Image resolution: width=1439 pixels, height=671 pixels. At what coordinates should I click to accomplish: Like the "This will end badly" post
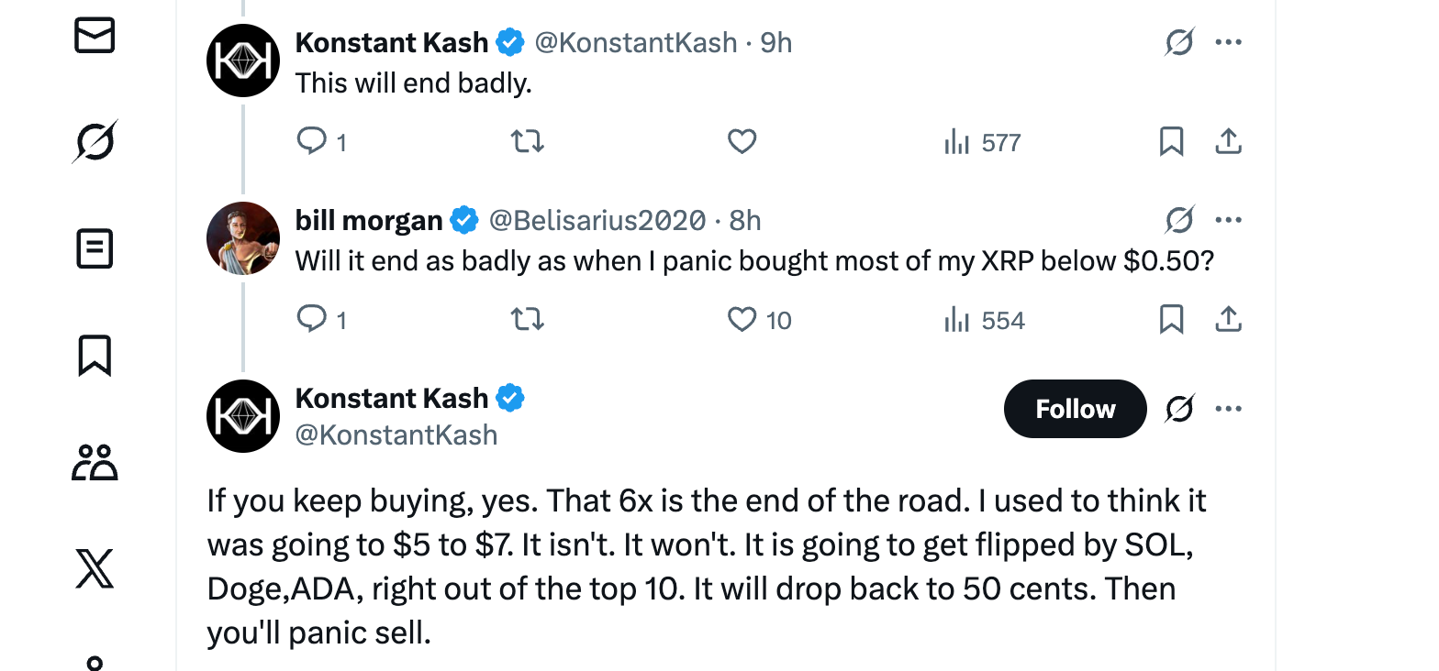742,141
